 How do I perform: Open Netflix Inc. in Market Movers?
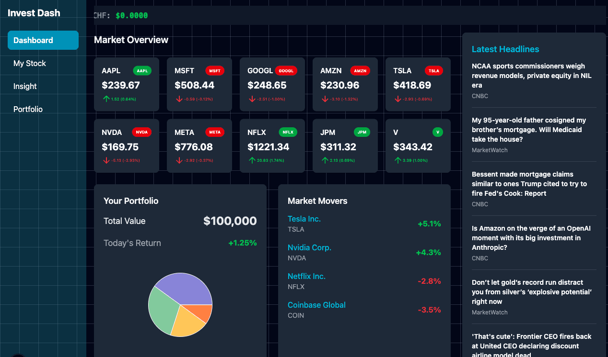[306, 276]
